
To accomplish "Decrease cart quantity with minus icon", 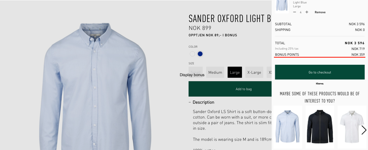I will tap(294, 12).
